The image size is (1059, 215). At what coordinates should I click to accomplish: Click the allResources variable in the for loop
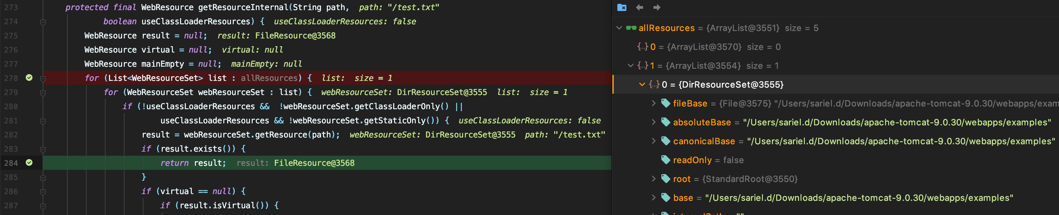(269, 78)
